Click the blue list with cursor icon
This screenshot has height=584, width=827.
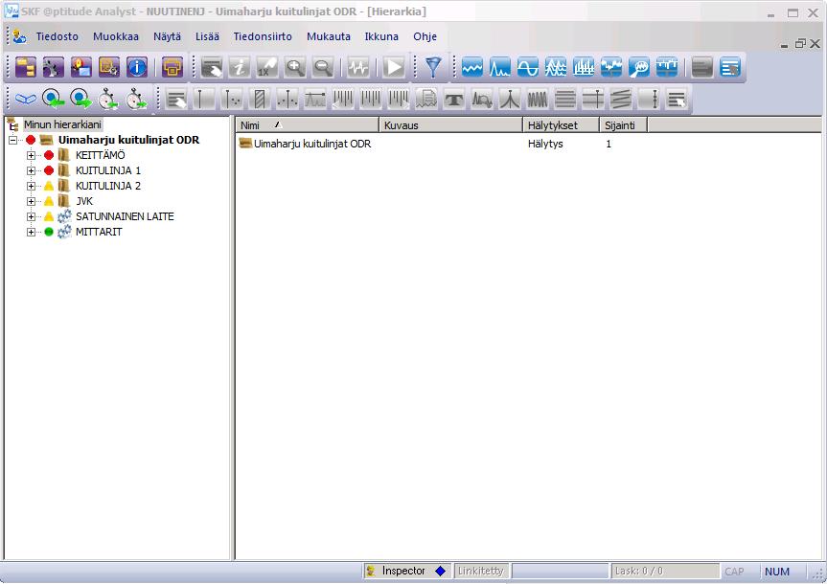point(730,67)
